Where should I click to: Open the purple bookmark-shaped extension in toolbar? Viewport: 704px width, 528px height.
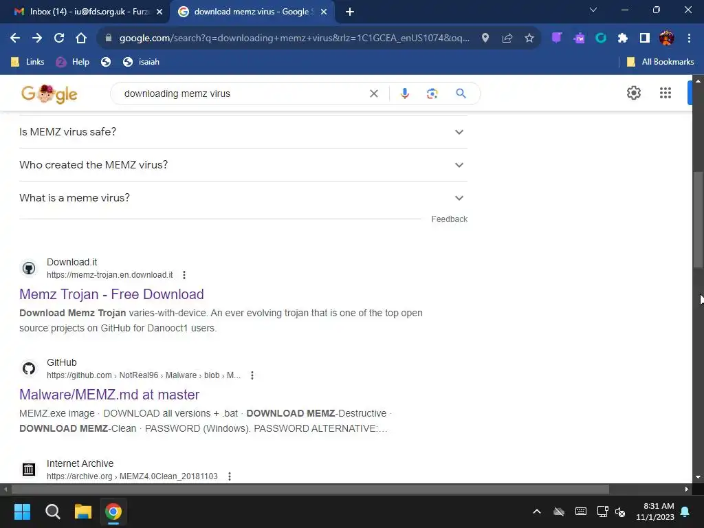pyautogui.click(x=557, y=38)
